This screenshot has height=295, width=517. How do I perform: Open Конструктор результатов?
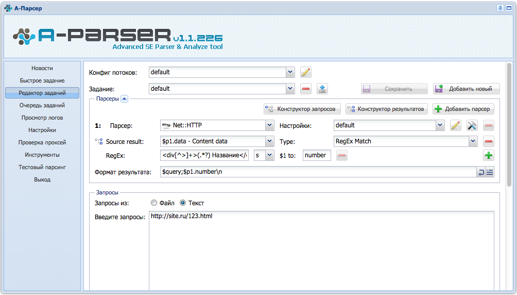click(x=386, y=109)
